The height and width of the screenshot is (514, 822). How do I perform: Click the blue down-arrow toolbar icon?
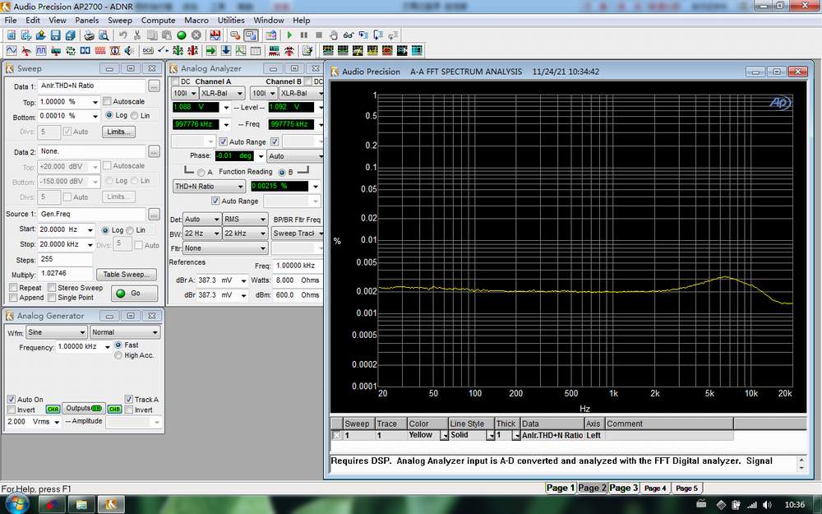click(226, 51)
